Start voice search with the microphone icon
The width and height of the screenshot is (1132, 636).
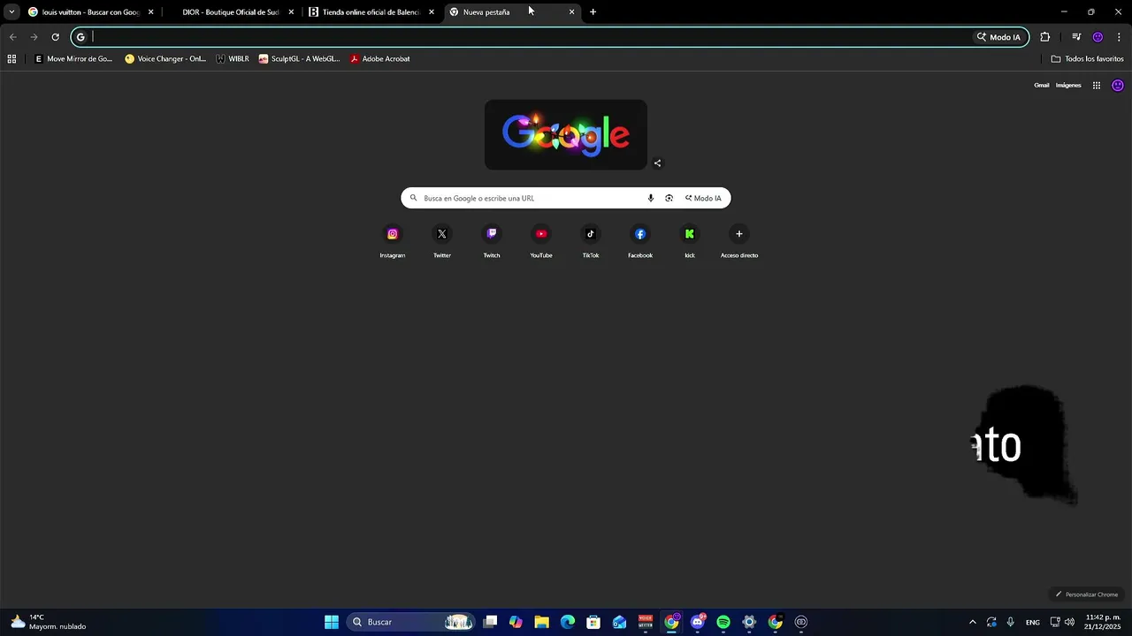(651, 198)
